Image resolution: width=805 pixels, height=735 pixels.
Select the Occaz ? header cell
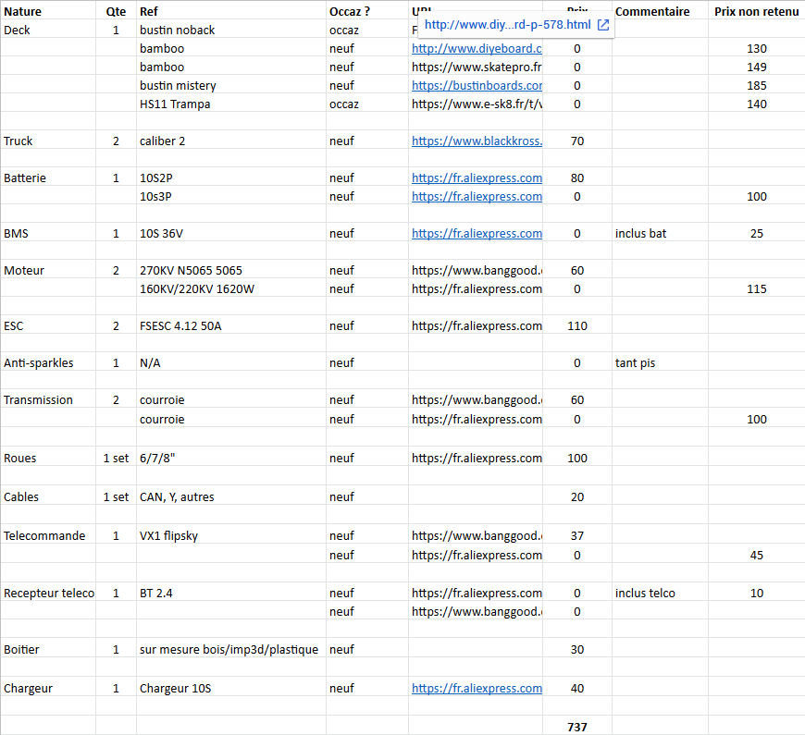pyautogui.click(x=367, y=11)
